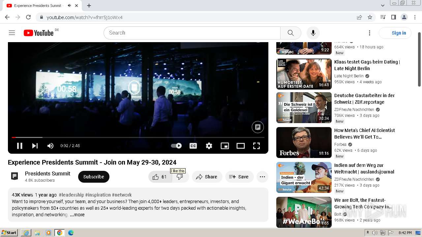Dislike this video
422x237 pixels.
pyautogui.click(x=180, y=177)
